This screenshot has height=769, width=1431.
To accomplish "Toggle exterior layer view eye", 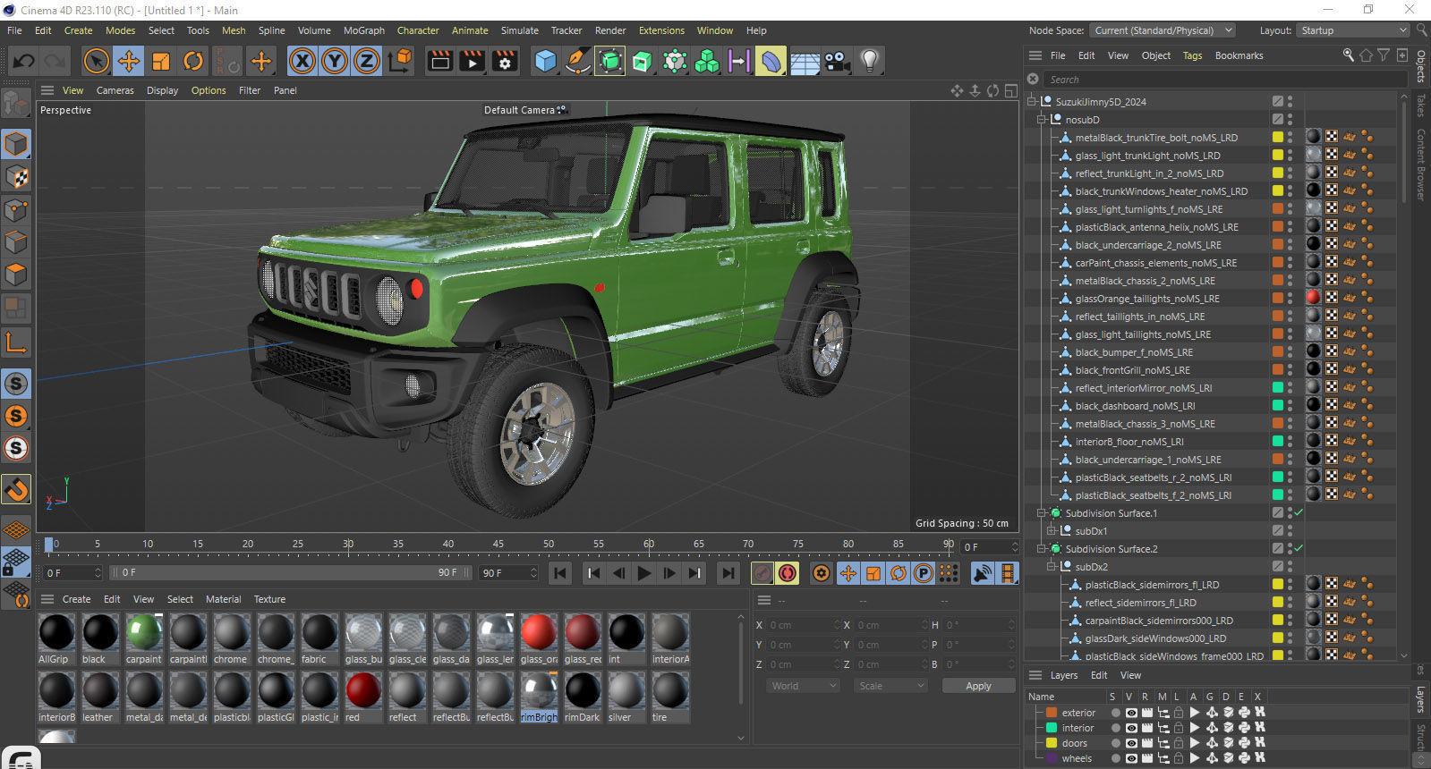I will [1131, 713].
